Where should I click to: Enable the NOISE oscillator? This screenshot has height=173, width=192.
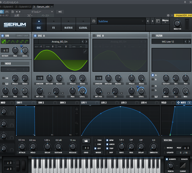pyautogui.click(x=2, y=63)
